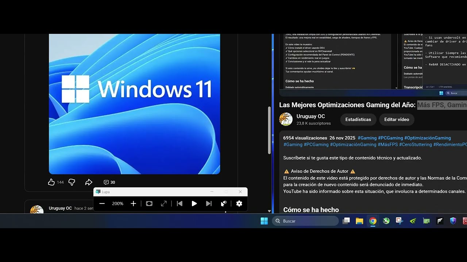The image size is (467, 262).
Task: Open the Windows Start menu
Action: pos(264,221)
